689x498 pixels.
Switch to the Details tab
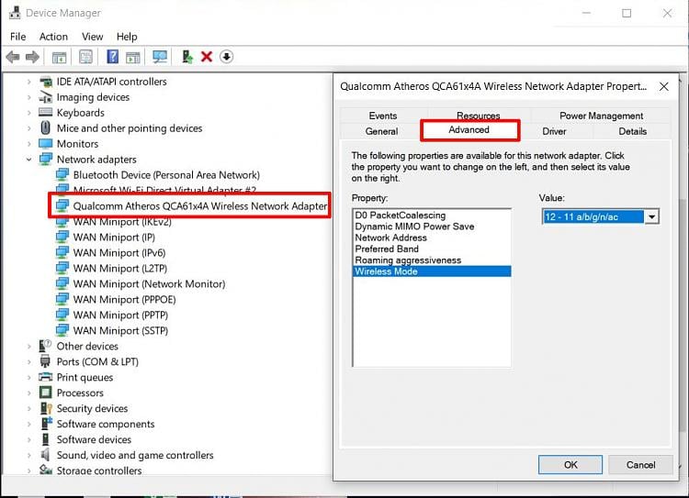point(632,131)
